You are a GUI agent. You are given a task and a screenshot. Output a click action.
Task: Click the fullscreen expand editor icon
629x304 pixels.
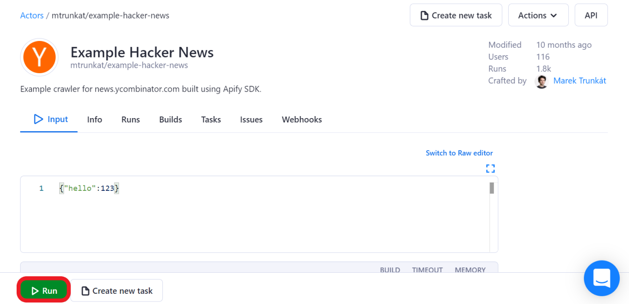pyautogui.click(x=490, y=168)
